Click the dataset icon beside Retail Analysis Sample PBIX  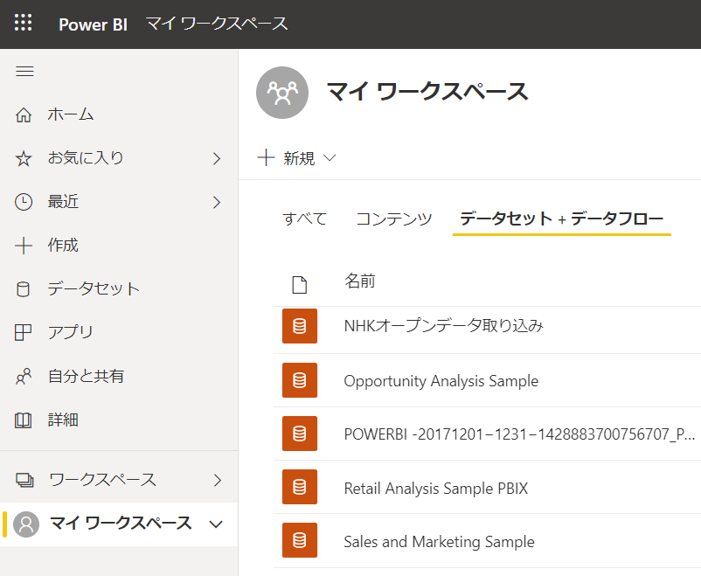(301, 488)
